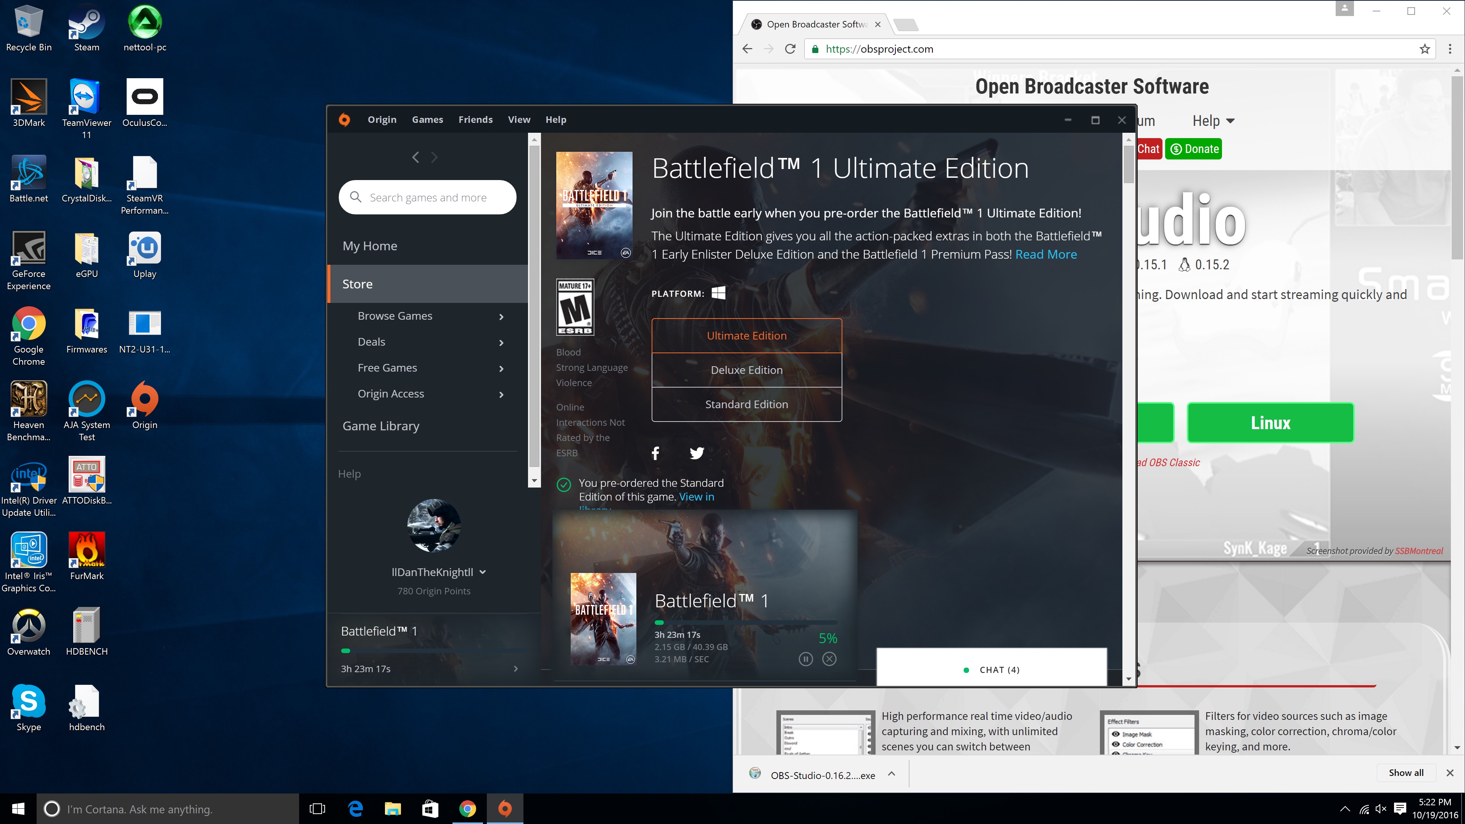The height and width of the screenshot is (824, 1465).
Task: Reload the obsproject.com page in Chrome
Action: tap(790, 49)
